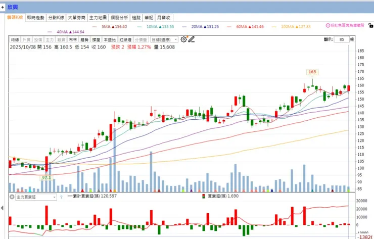Click the 165 high price label
The width and height of the screenshot is (374, 239).
(312, 72)
